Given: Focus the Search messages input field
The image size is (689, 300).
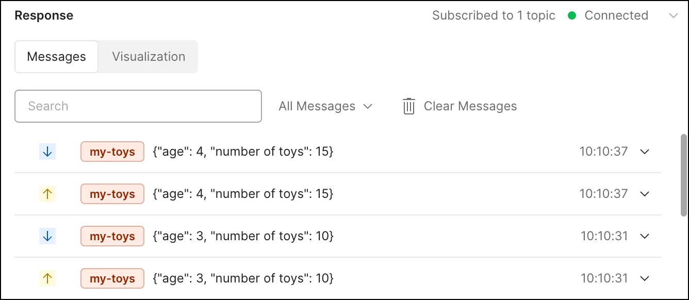Looking at the screenshot, I should (138, 106).
